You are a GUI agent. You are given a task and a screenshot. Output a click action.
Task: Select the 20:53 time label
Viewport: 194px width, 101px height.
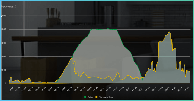click(167, 89)
